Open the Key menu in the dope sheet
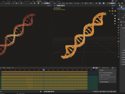 [x=13, y=68]
